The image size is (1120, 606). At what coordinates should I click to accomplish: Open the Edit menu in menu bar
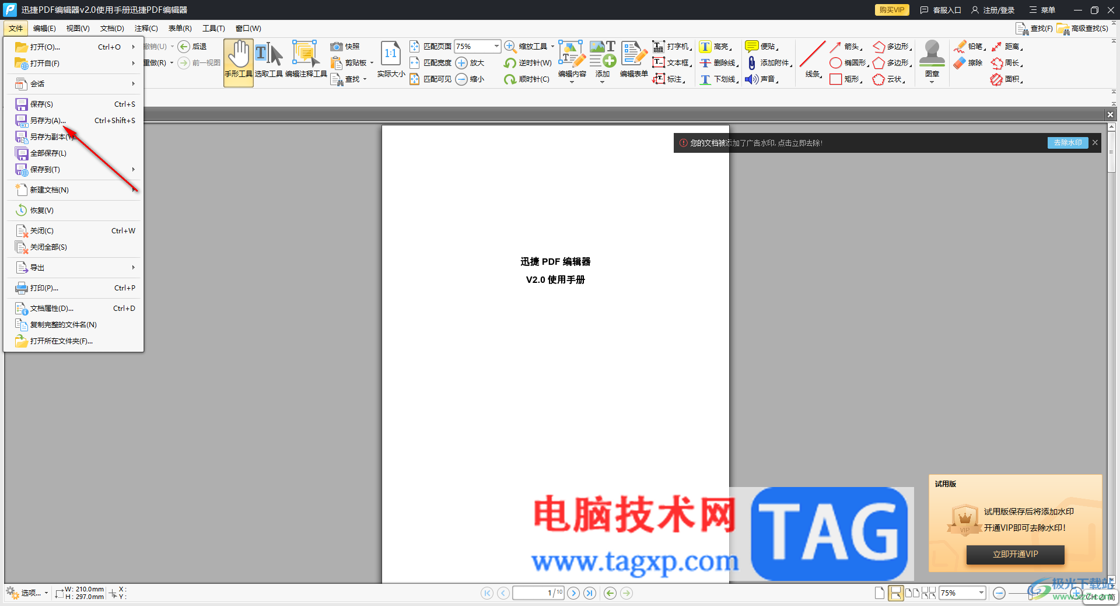tap(44, 28)
